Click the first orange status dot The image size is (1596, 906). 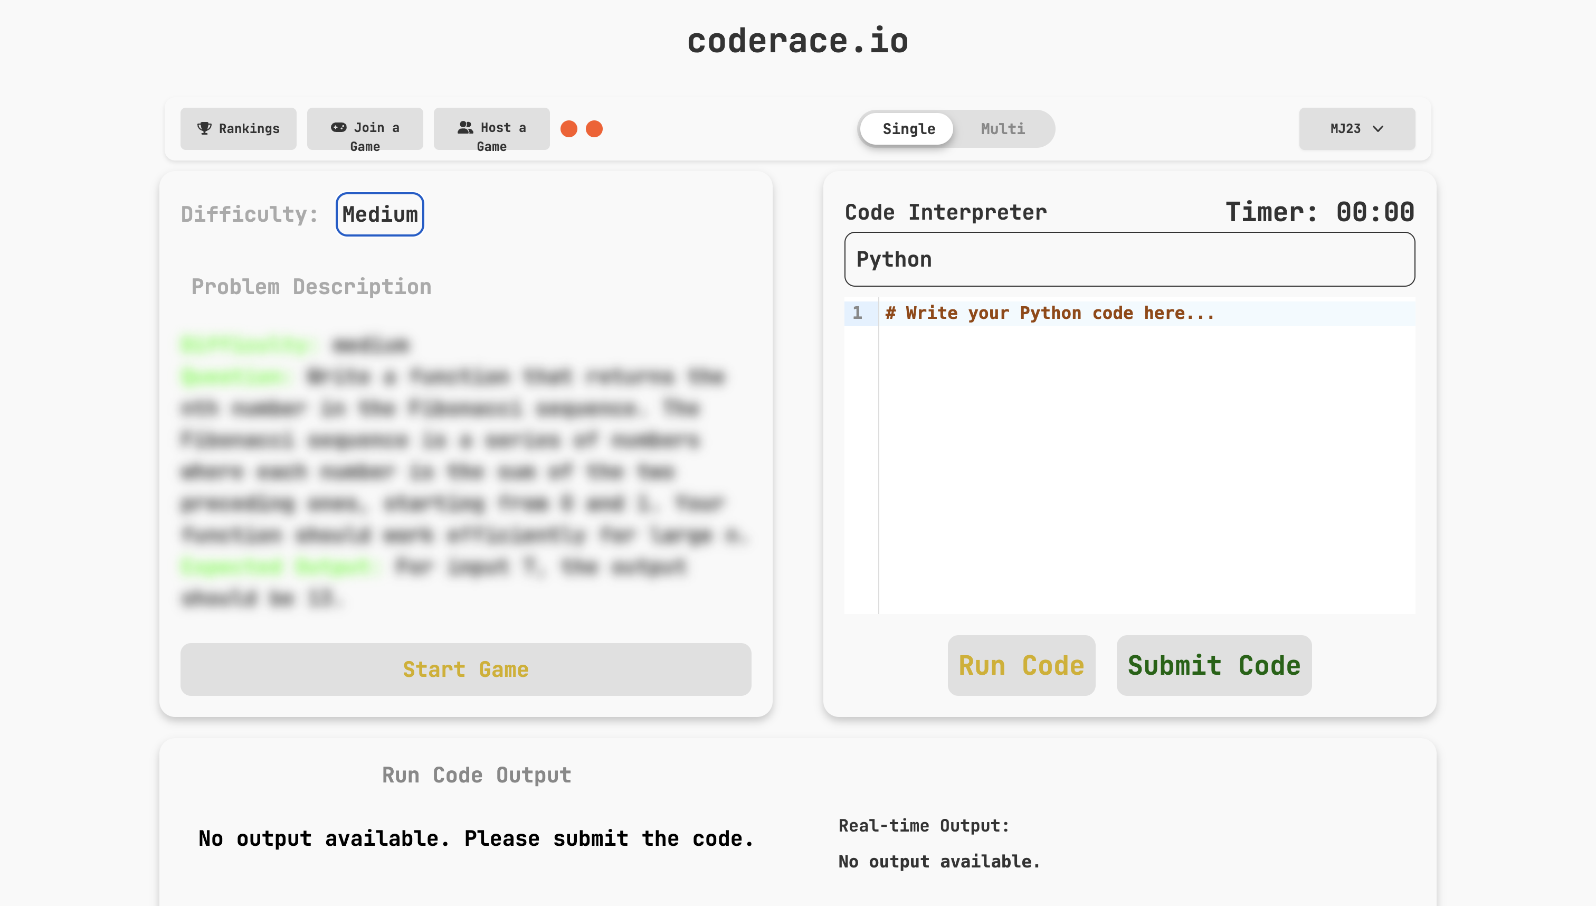568,129
